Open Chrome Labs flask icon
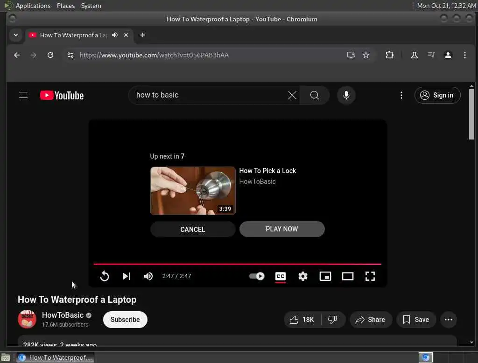This screenshot has height=363, width=478. point(414,55)
